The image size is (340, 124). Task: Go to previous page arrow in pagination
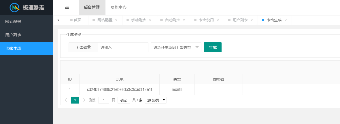(x=66, y=100)
